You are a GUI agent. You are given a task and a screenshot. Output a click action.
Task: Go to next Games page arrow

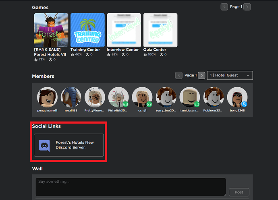coord(247,7)
